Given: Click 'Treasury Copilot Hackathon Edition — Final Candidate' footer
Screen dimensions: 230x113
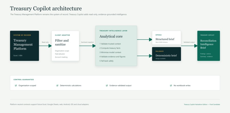Looking at the screenshot, I should coord(202,104).
